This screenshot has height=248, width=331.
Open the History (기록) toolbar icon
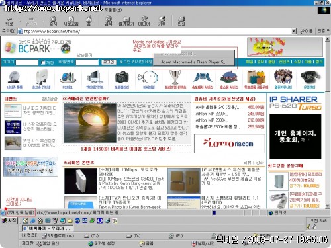(162, 21)
